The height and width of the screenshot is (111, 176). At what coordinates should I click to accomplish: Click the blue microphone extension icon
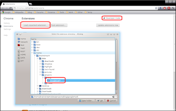[x=160, y=8]
